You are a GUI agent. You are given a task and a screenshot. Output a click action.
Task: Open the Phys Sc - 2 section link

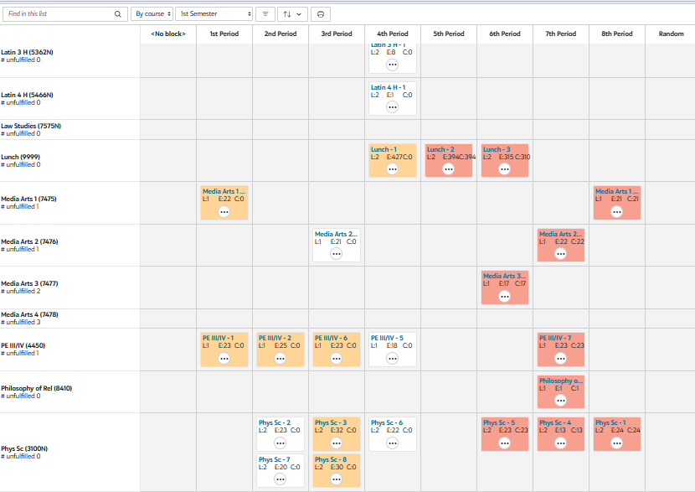coord(275,422)
